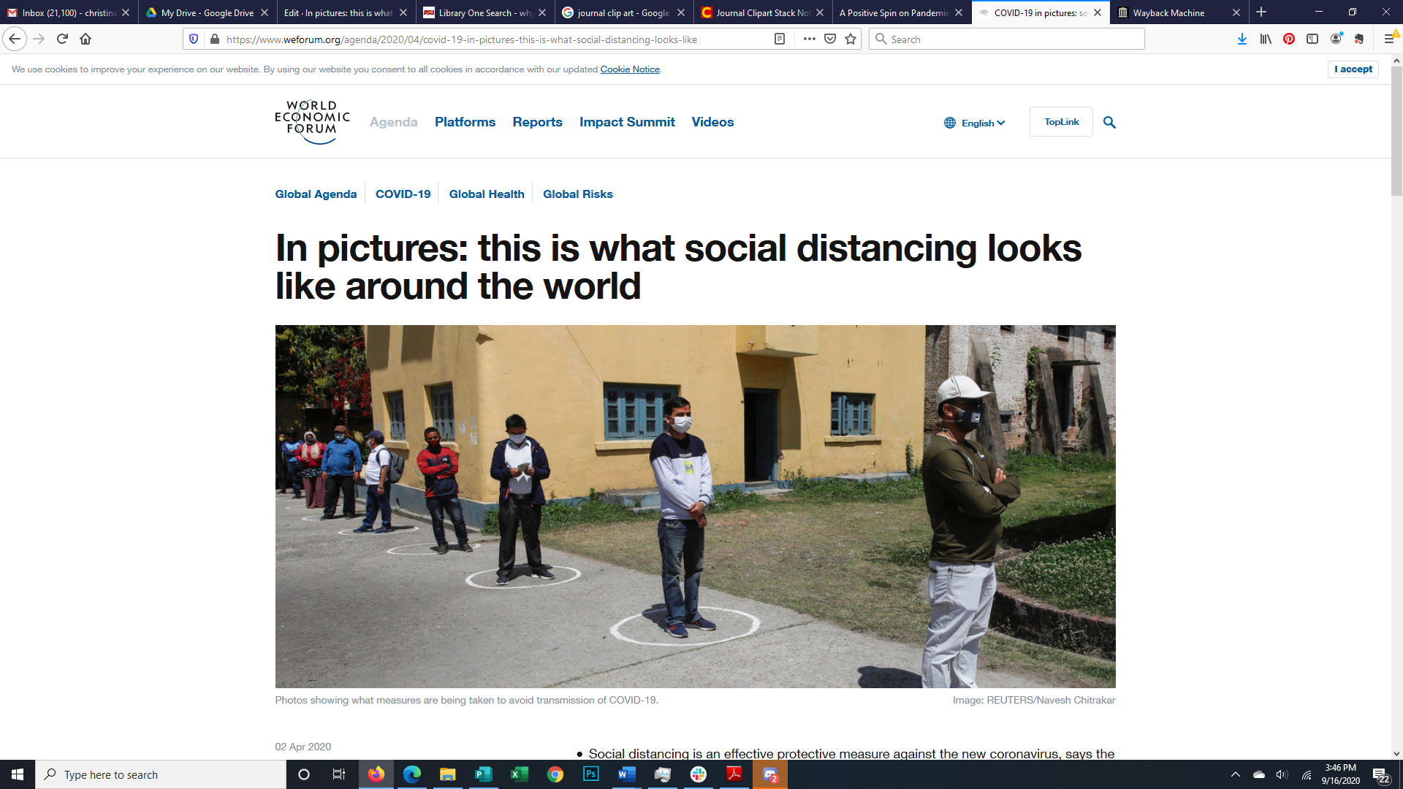Bookmark this page with the star icon

[851, 39]
